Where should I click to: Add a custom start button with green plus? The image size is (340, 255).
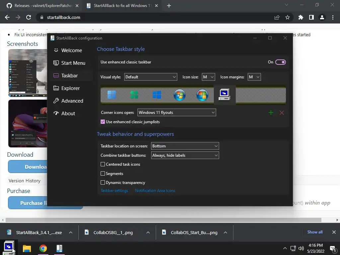click(271, 113)
